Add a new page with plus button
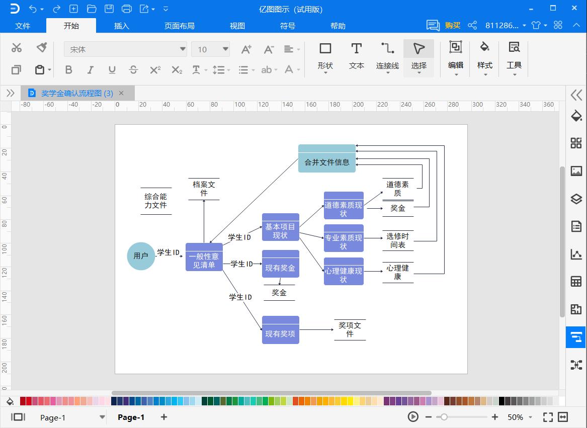587x428 pixels. [164, 417]
